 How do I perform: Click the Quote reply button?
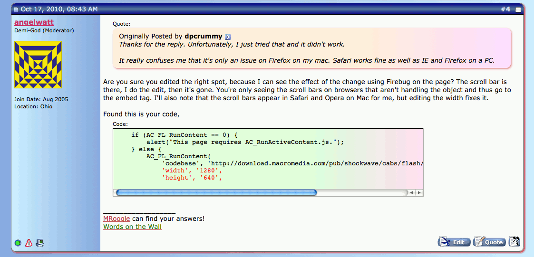tap(489, 242)
